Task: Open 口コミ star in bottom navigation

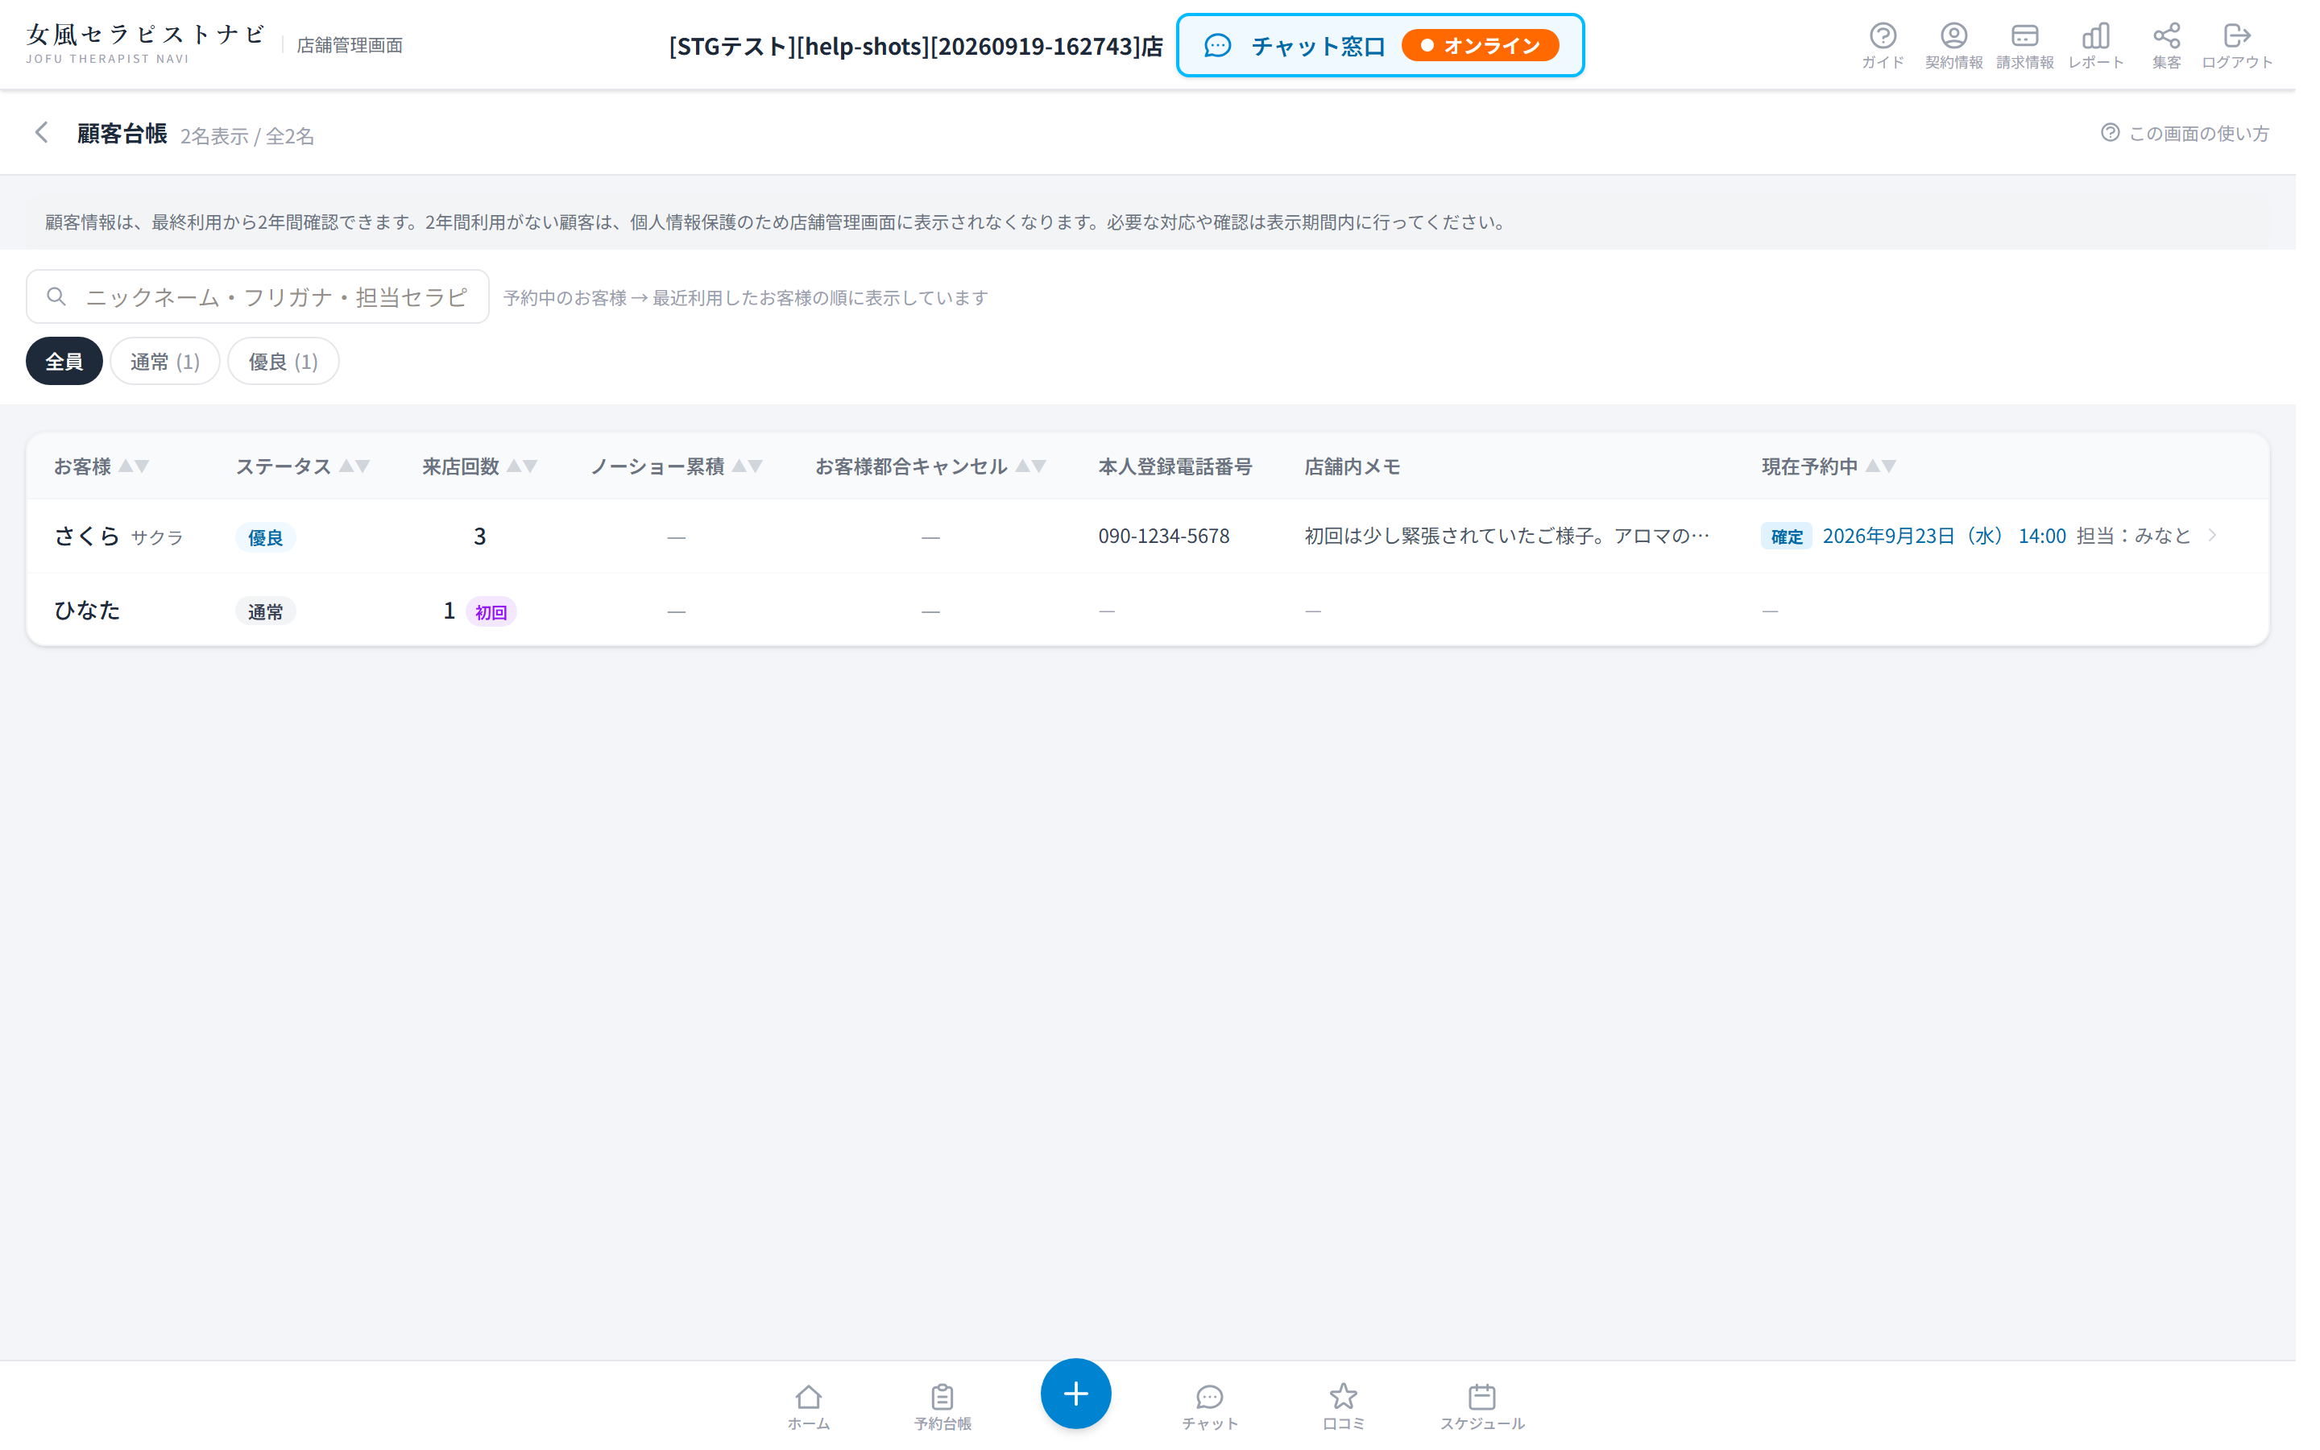Action: tap(1343, 1406)
